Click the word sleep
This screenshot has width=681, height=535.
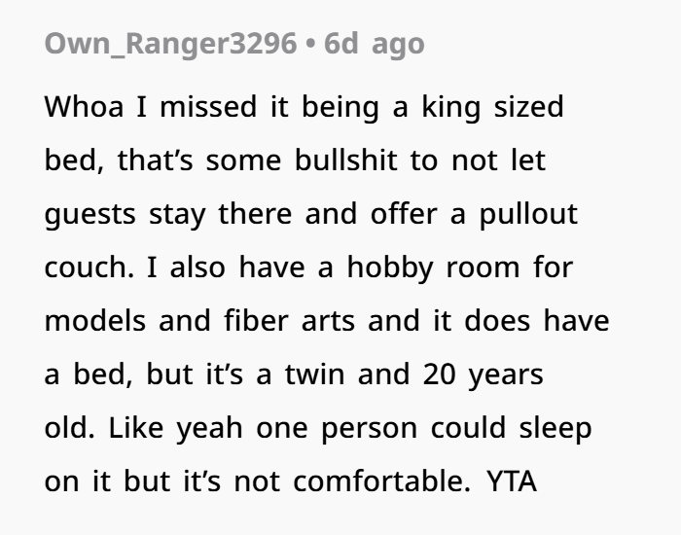pyautogui.click(x=556, y=429)
